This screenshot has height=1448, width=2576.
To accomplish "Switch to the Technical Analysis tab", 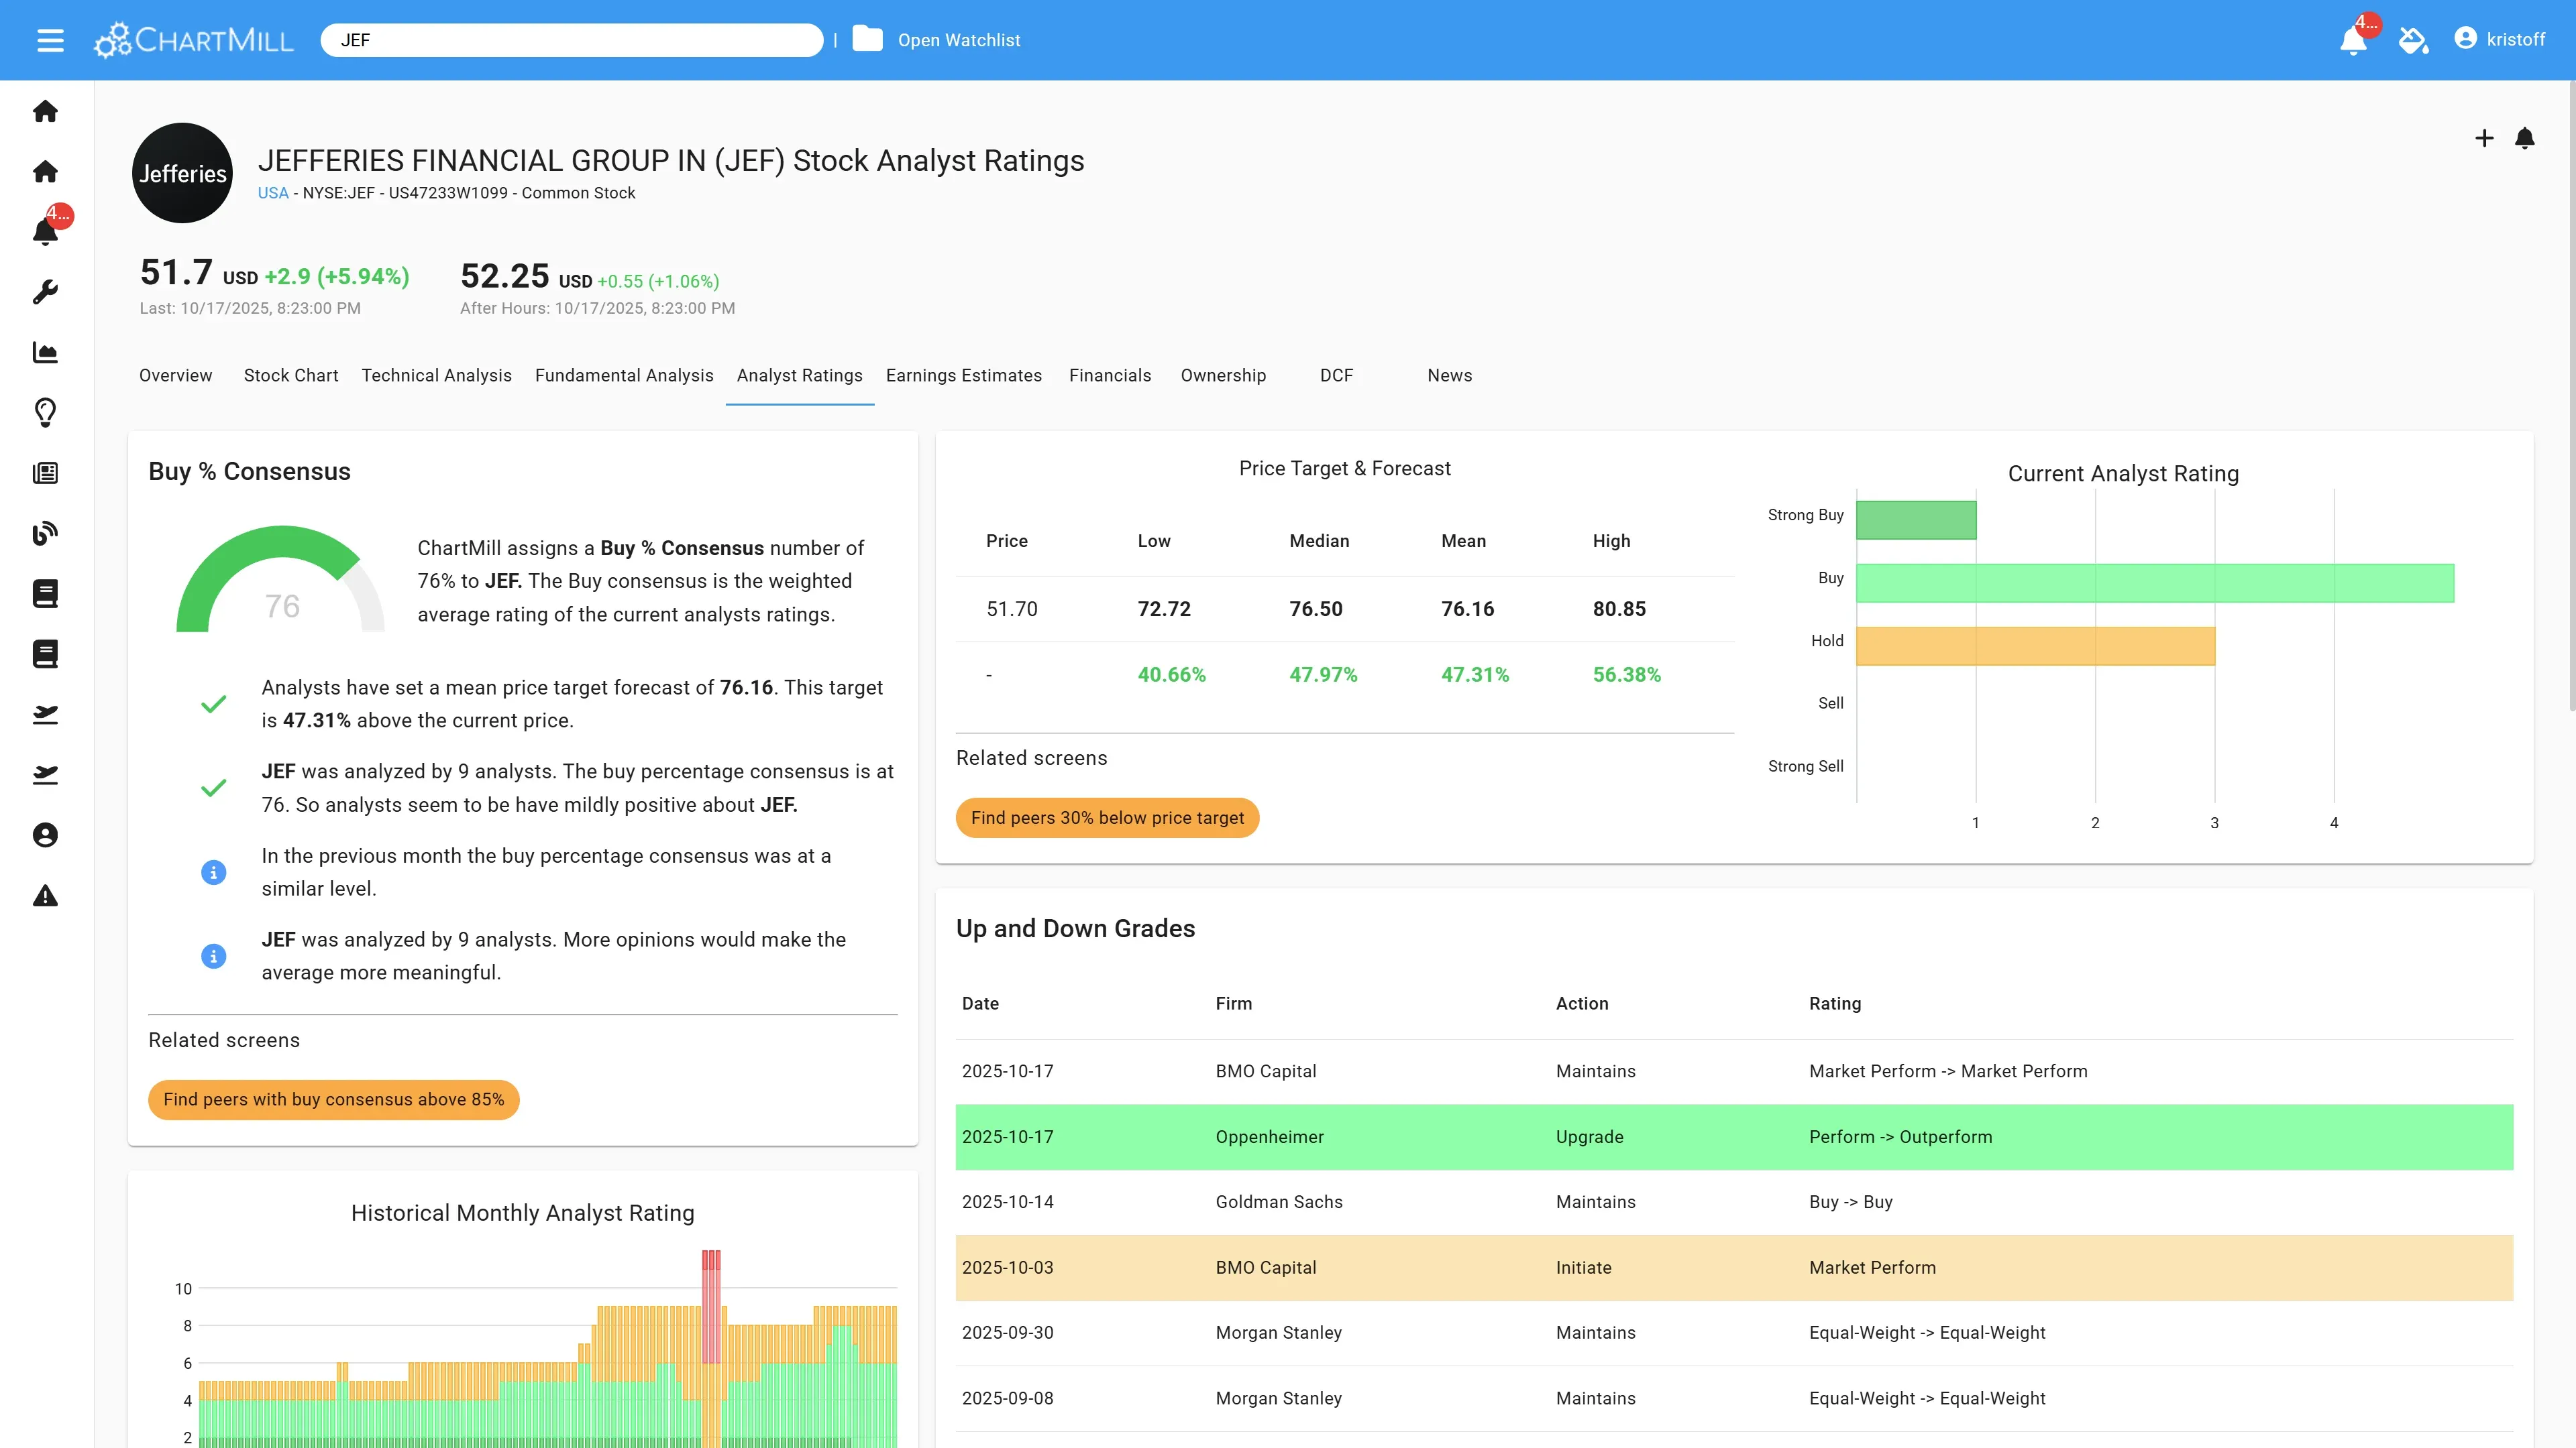I will [x=436, y=375].
